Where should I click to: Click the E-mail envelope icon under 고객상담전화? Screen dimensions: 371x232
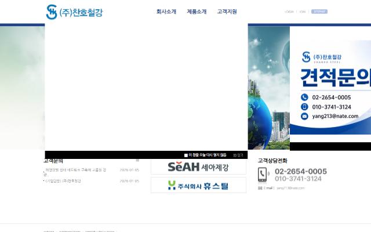pyautogui.click(x=260, y=188)
